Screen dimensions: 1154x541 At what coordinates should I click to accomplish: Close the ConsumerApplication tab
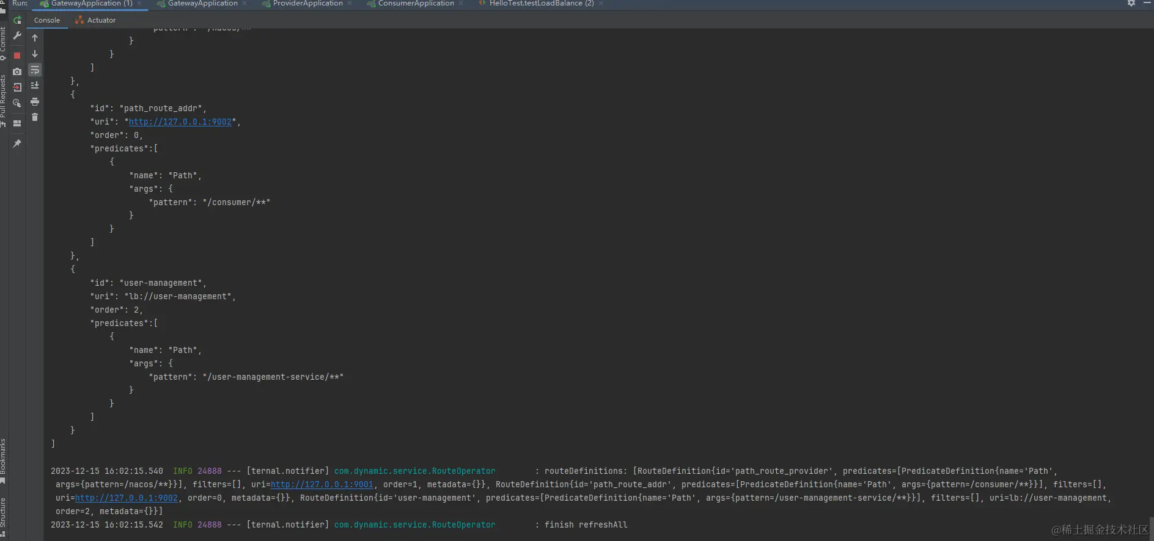461,4
